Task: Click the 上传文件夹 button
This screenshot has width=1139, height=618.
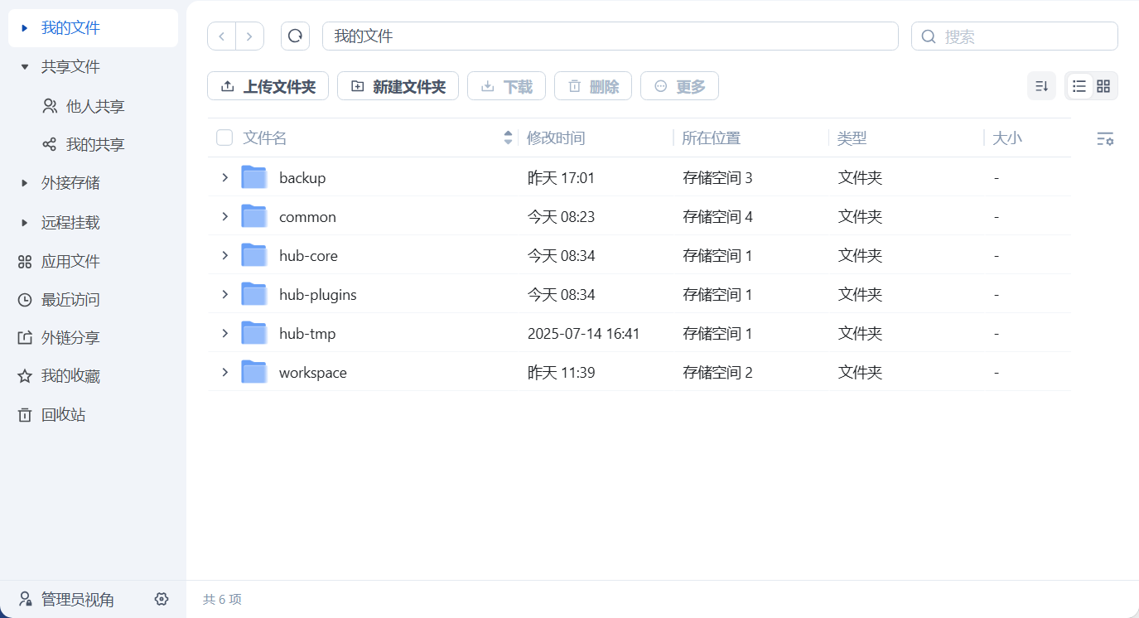Action: (268, 86)
